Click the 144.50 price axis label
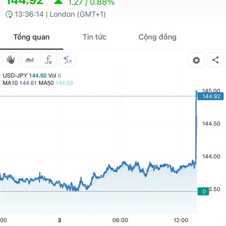Screen dimensions: 226x226 [211, 124]
